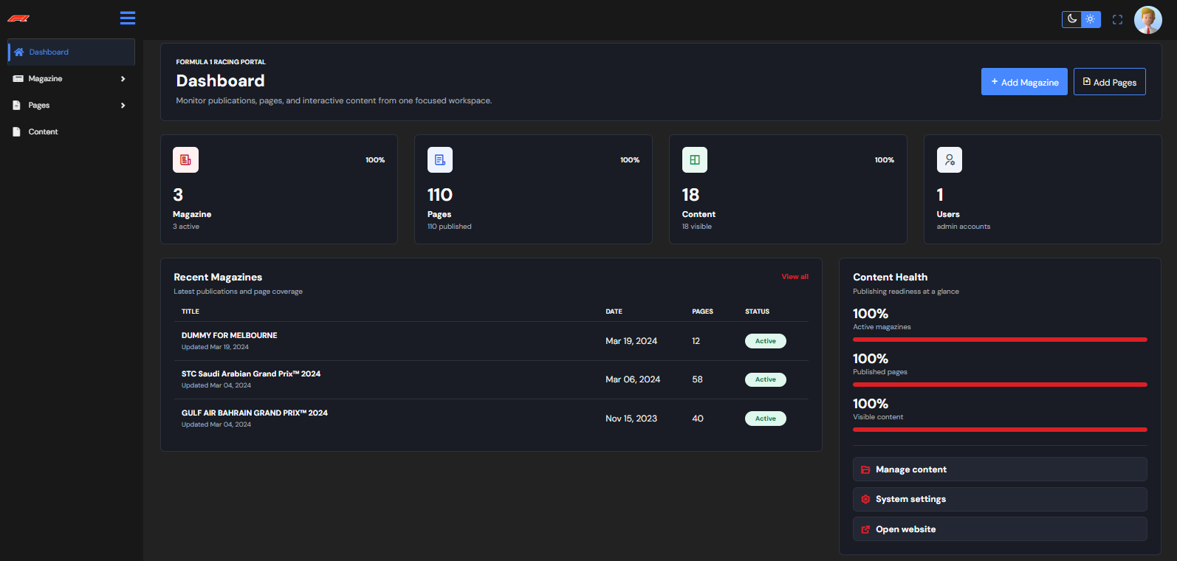The width and height of the screenshot is (1177, 561).
Task: Select 'Updated Mar 19, 2024' subtitle text
Action: click(215, 347)
